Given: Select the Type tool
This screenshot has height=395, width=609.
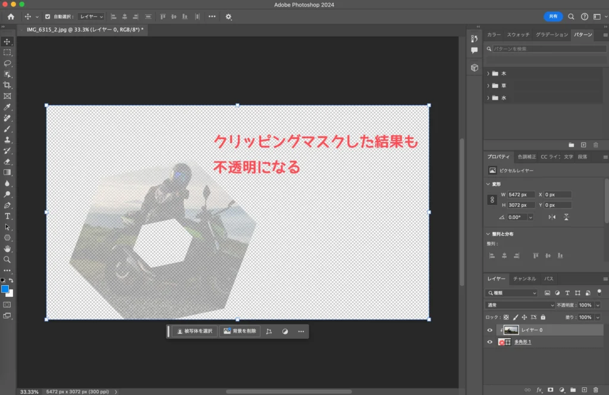Looking at the screenshot, I should 8,217.
